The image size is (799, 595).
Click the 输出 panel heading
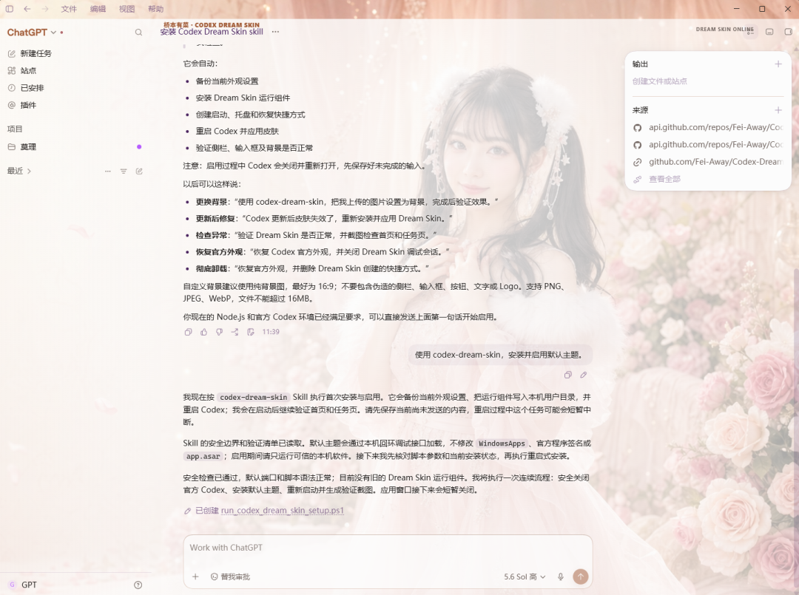pos(640,64)
